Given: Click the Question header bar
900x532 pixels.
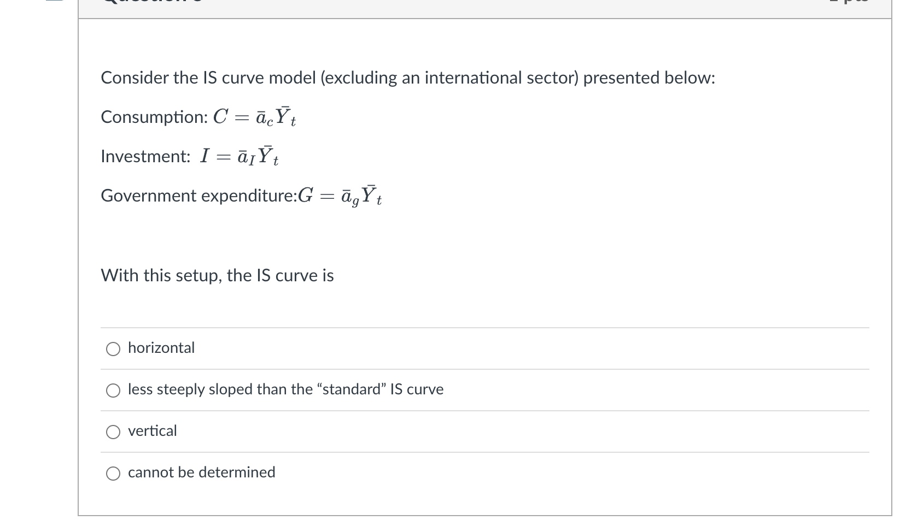Looking at the screenshot, I should 273,4.
